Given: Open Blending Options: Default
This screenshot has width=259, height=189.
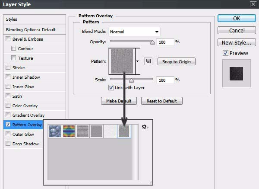Looking at the screenshot, I should point(35,29).
